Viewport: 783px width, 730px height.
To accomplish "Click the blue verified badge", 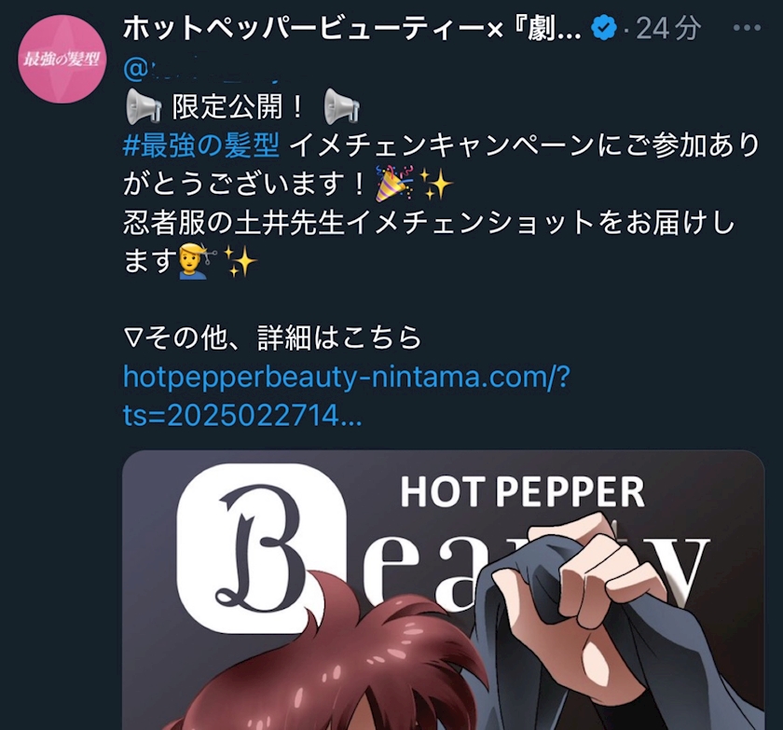I will pyautogui.click(x=604, y=28).
